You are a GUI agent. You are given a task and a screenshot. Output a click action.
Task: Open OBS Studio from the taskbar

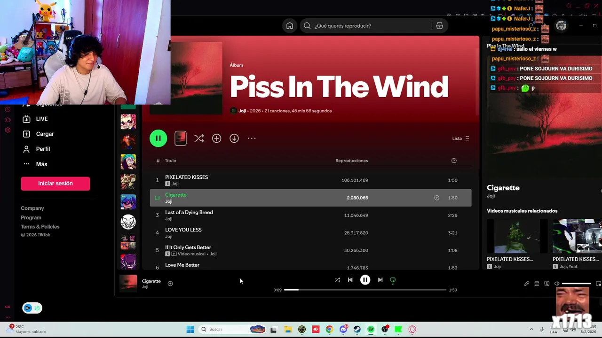tap(385, 330)
